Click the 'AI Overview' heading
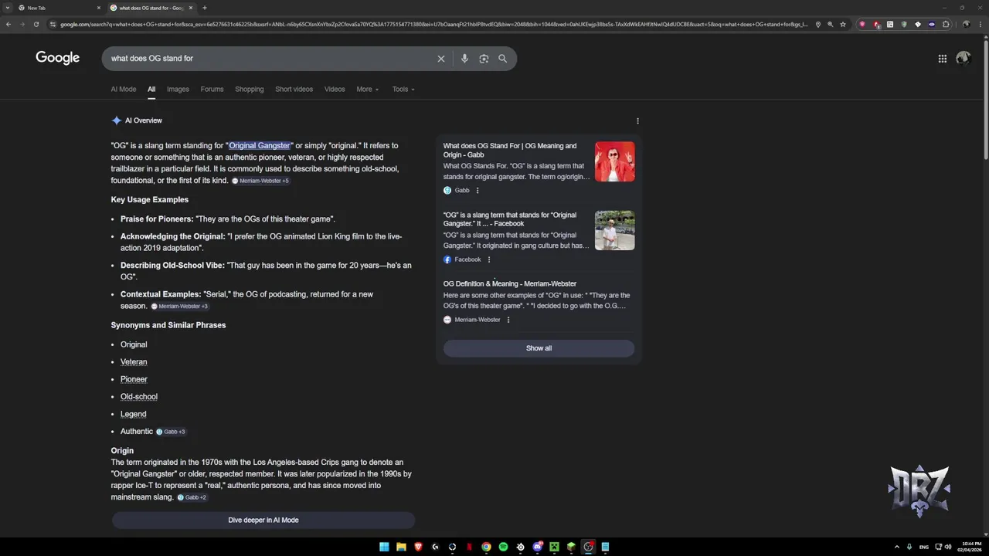The width and height of the screenshot is (989, 556). pyautogui.click(x=144, y=120)
